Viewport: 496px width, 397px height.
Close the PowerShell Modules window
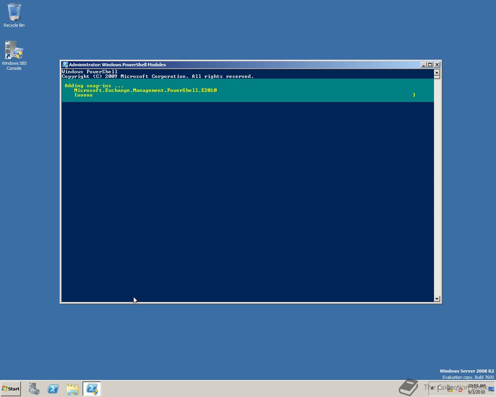(437, 65)
